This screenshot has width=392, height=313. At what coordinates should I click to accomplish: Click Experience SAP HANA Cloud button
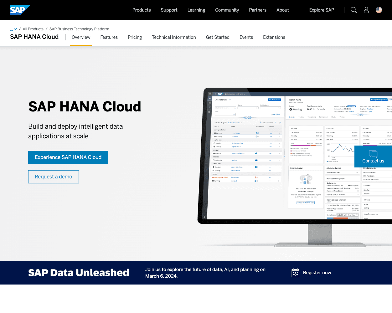pos(68,157)
